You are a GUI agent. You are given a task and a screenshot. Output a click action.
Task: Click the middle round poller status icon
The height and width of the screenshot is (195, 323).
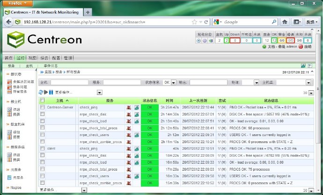tap(205, 41)
